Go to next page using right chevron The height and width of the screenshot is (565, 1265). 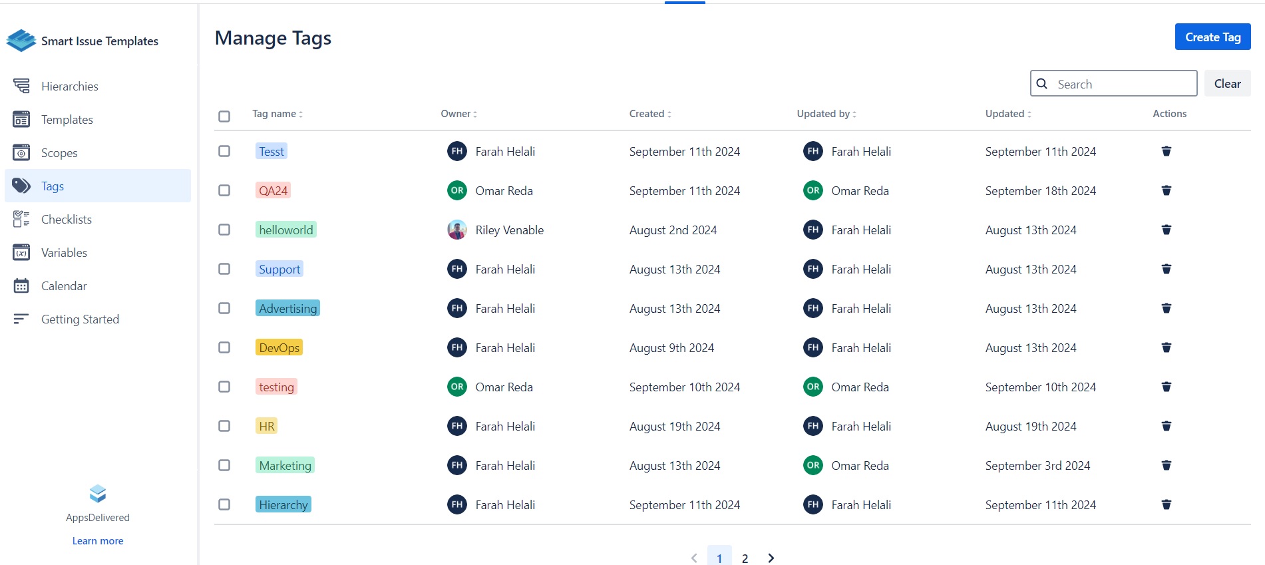tap(771, 558)
